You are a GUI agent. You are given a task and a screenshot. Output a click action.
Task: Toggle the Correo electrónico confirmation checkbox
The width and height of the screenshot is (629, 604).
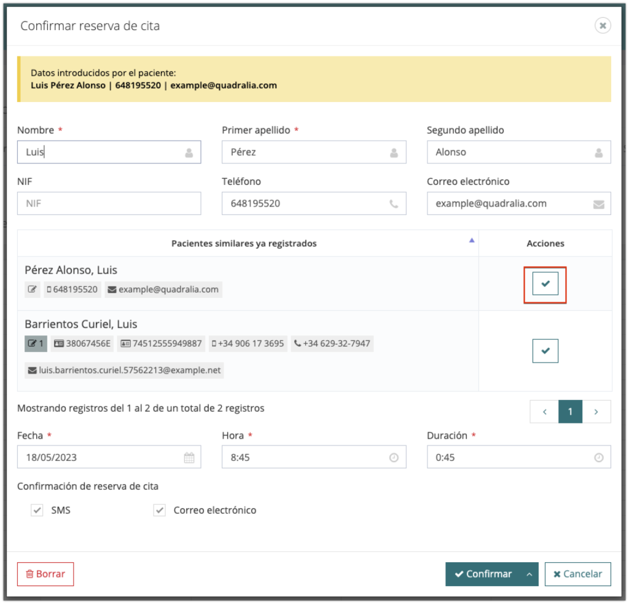point(160,510)
